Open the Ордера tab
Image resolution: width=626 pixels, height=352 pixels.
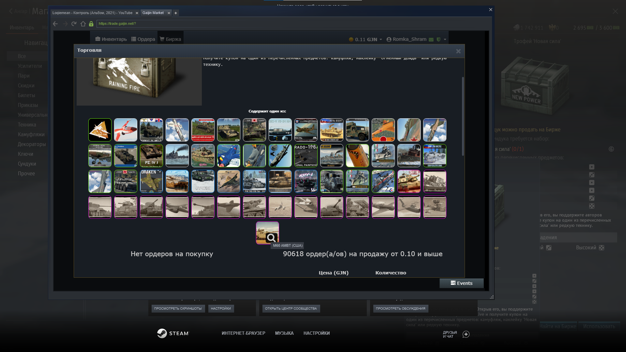[x=143, y=39]
